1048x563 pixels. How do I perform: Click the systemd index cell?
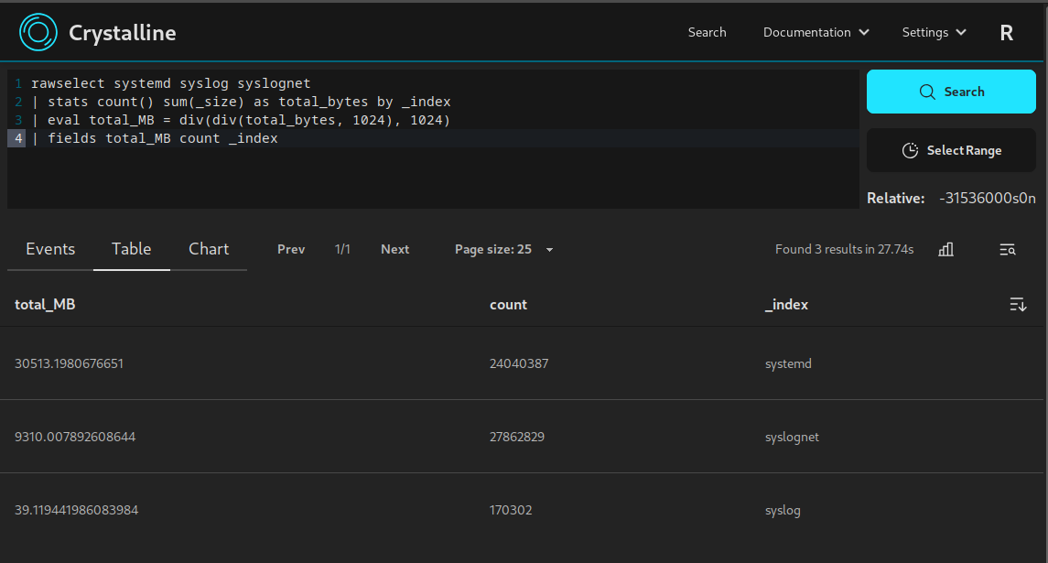788,363
